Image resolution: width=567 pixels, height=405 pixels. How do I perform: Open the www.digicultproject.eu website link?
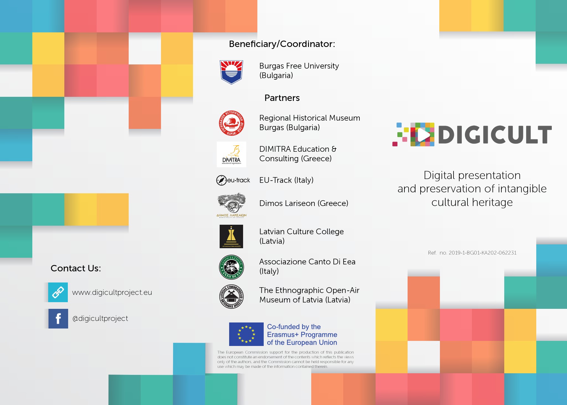[112, 292]
